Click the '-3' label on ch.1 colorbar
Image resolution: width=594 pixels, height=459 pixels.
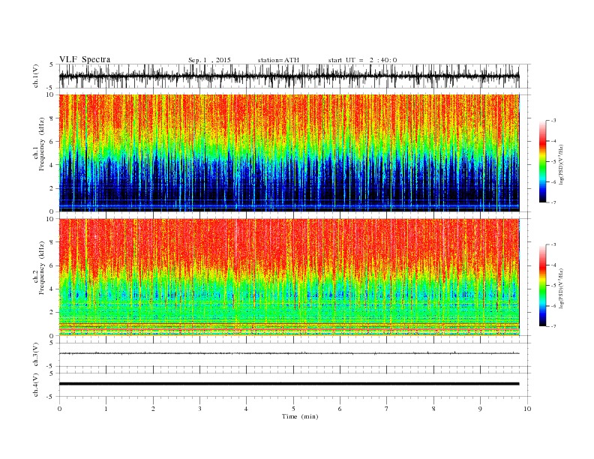553,121
